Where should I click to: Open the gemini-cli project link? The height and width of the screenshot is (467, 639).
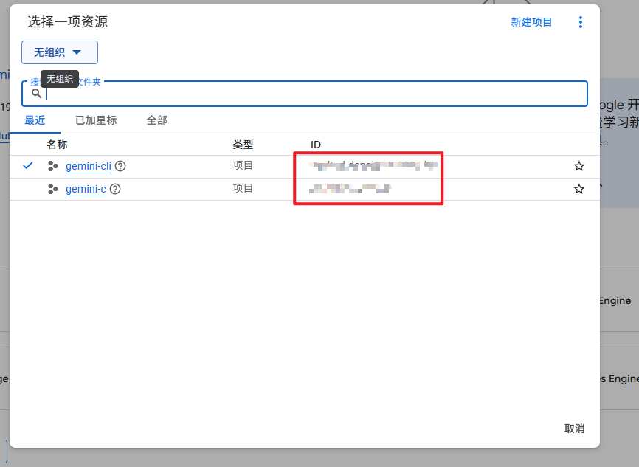[88, 167]
